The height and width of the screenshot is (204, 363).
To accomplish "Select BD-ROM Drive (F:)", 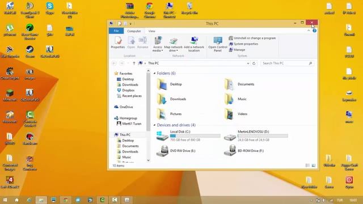I will click(244, 151).
